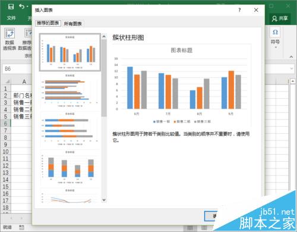
Task: Click the preview chart title 图表标题
Action: 182,51
